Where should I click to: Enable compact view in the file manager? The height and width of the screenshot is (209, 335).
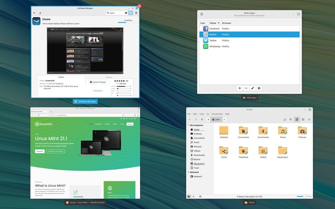tap(309, 119)
